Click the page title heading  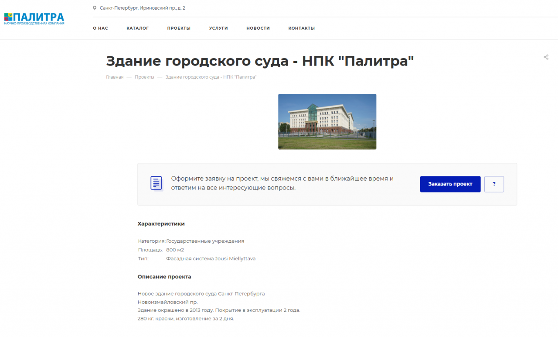tap(260, 61)
